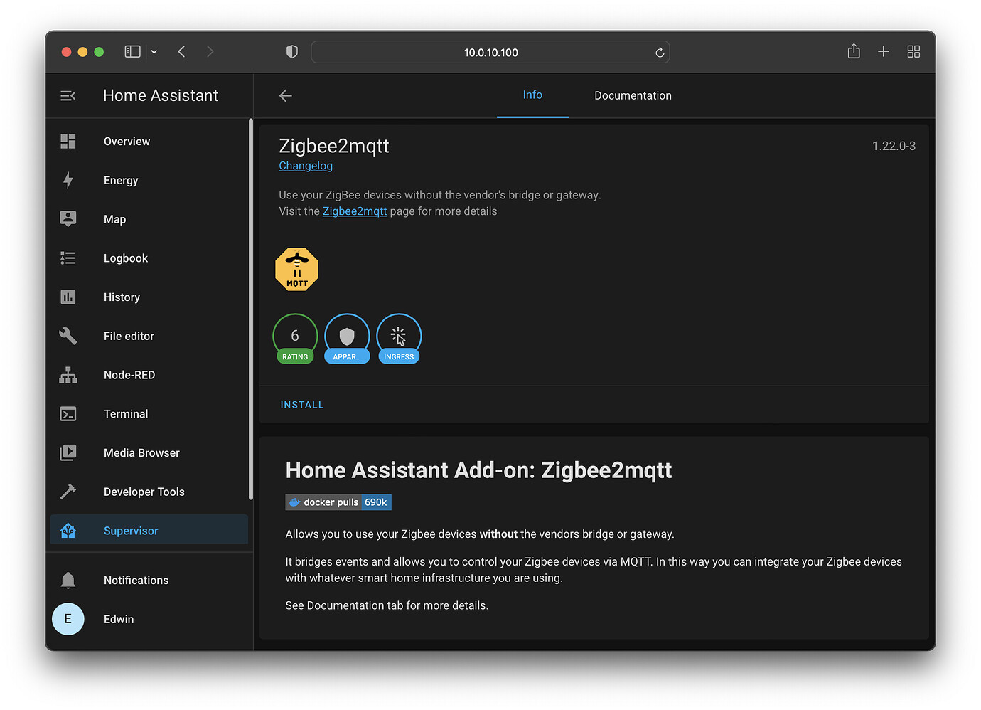Open the tab overview chevron in Safari toolbar
The image size is (981, 710).
154,51
